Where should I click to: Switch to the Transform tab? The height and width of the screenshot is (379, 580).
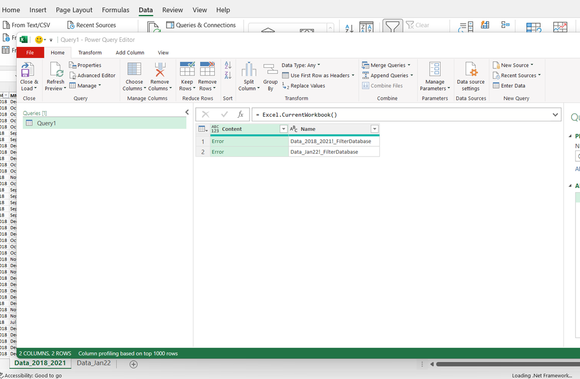coord(90,52)
